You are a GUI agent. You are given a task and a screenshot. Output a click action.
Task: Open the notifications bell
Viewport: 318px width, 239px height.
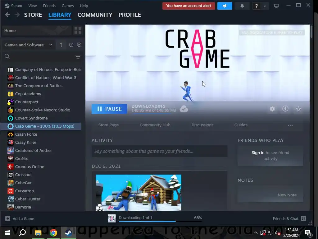coord(242,6)
